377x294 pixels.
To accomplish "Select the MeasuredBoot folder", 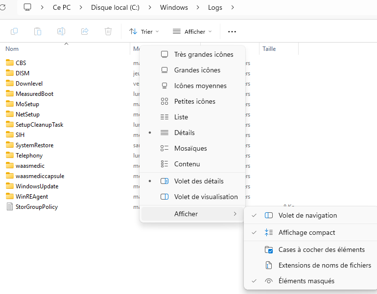I will click(29, 94).
